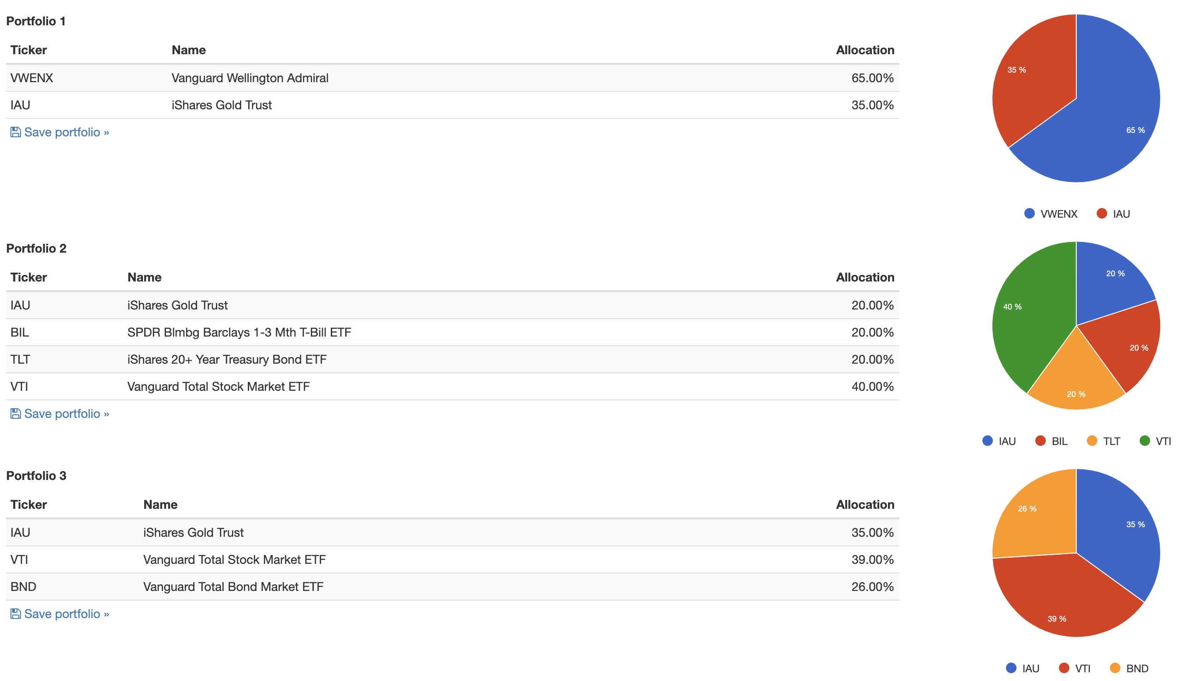Open Save portfolio link under Portfolio 1
Screen dimensions: 1200x681
pyautogui.click(x=60, y=132)
